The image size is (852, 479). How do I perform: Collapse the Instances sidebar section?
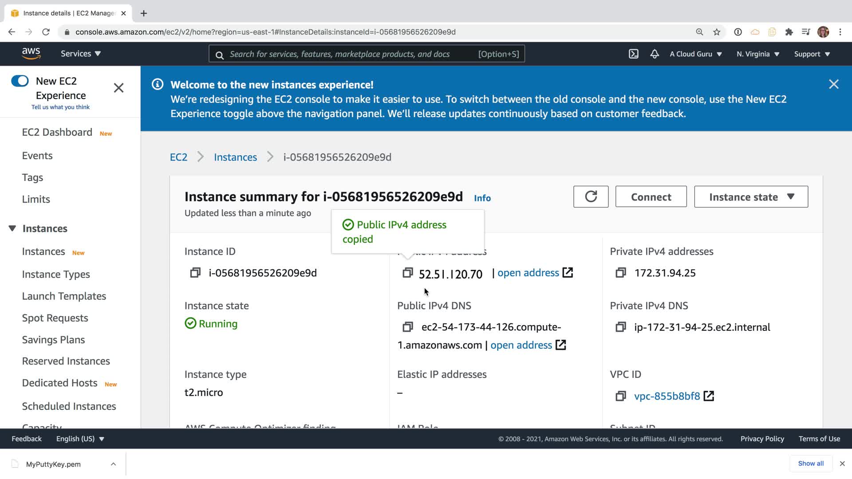(x=12, y=228)
